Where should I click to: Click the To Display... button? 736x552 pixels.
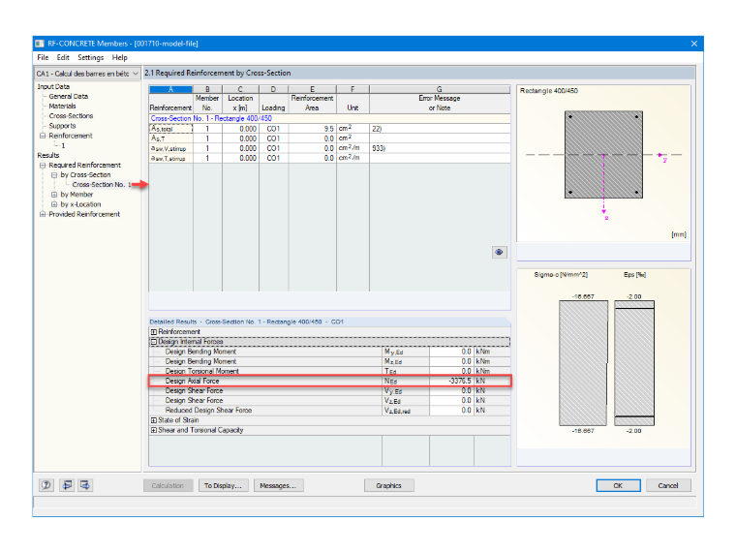(223, 485)
